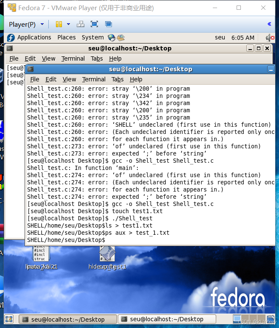Click the yellow pause VM icon

(x=59, y=24)
